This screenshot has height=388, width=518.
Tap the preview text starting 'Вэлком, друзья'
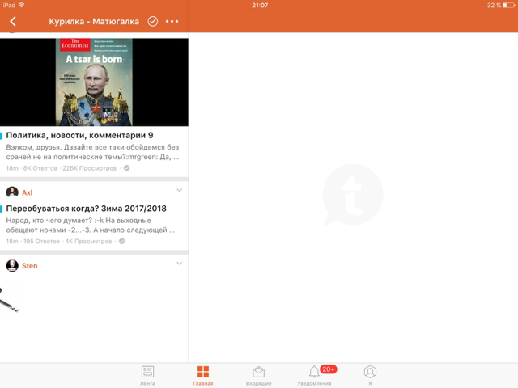92,152
